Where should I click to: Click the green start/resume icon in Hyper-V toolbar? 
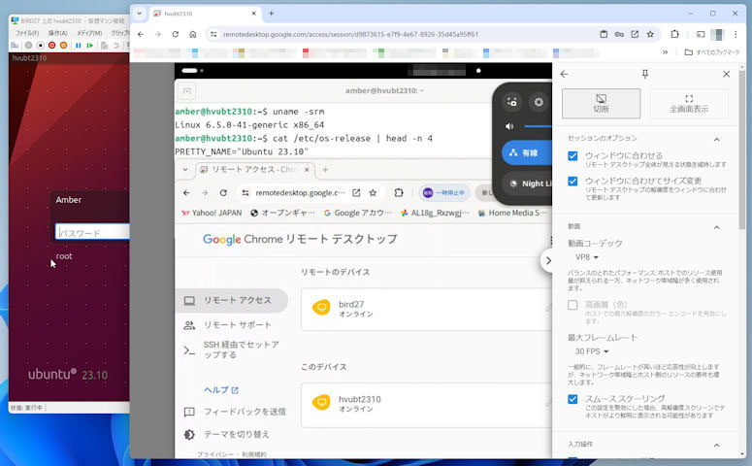(89, 45)
